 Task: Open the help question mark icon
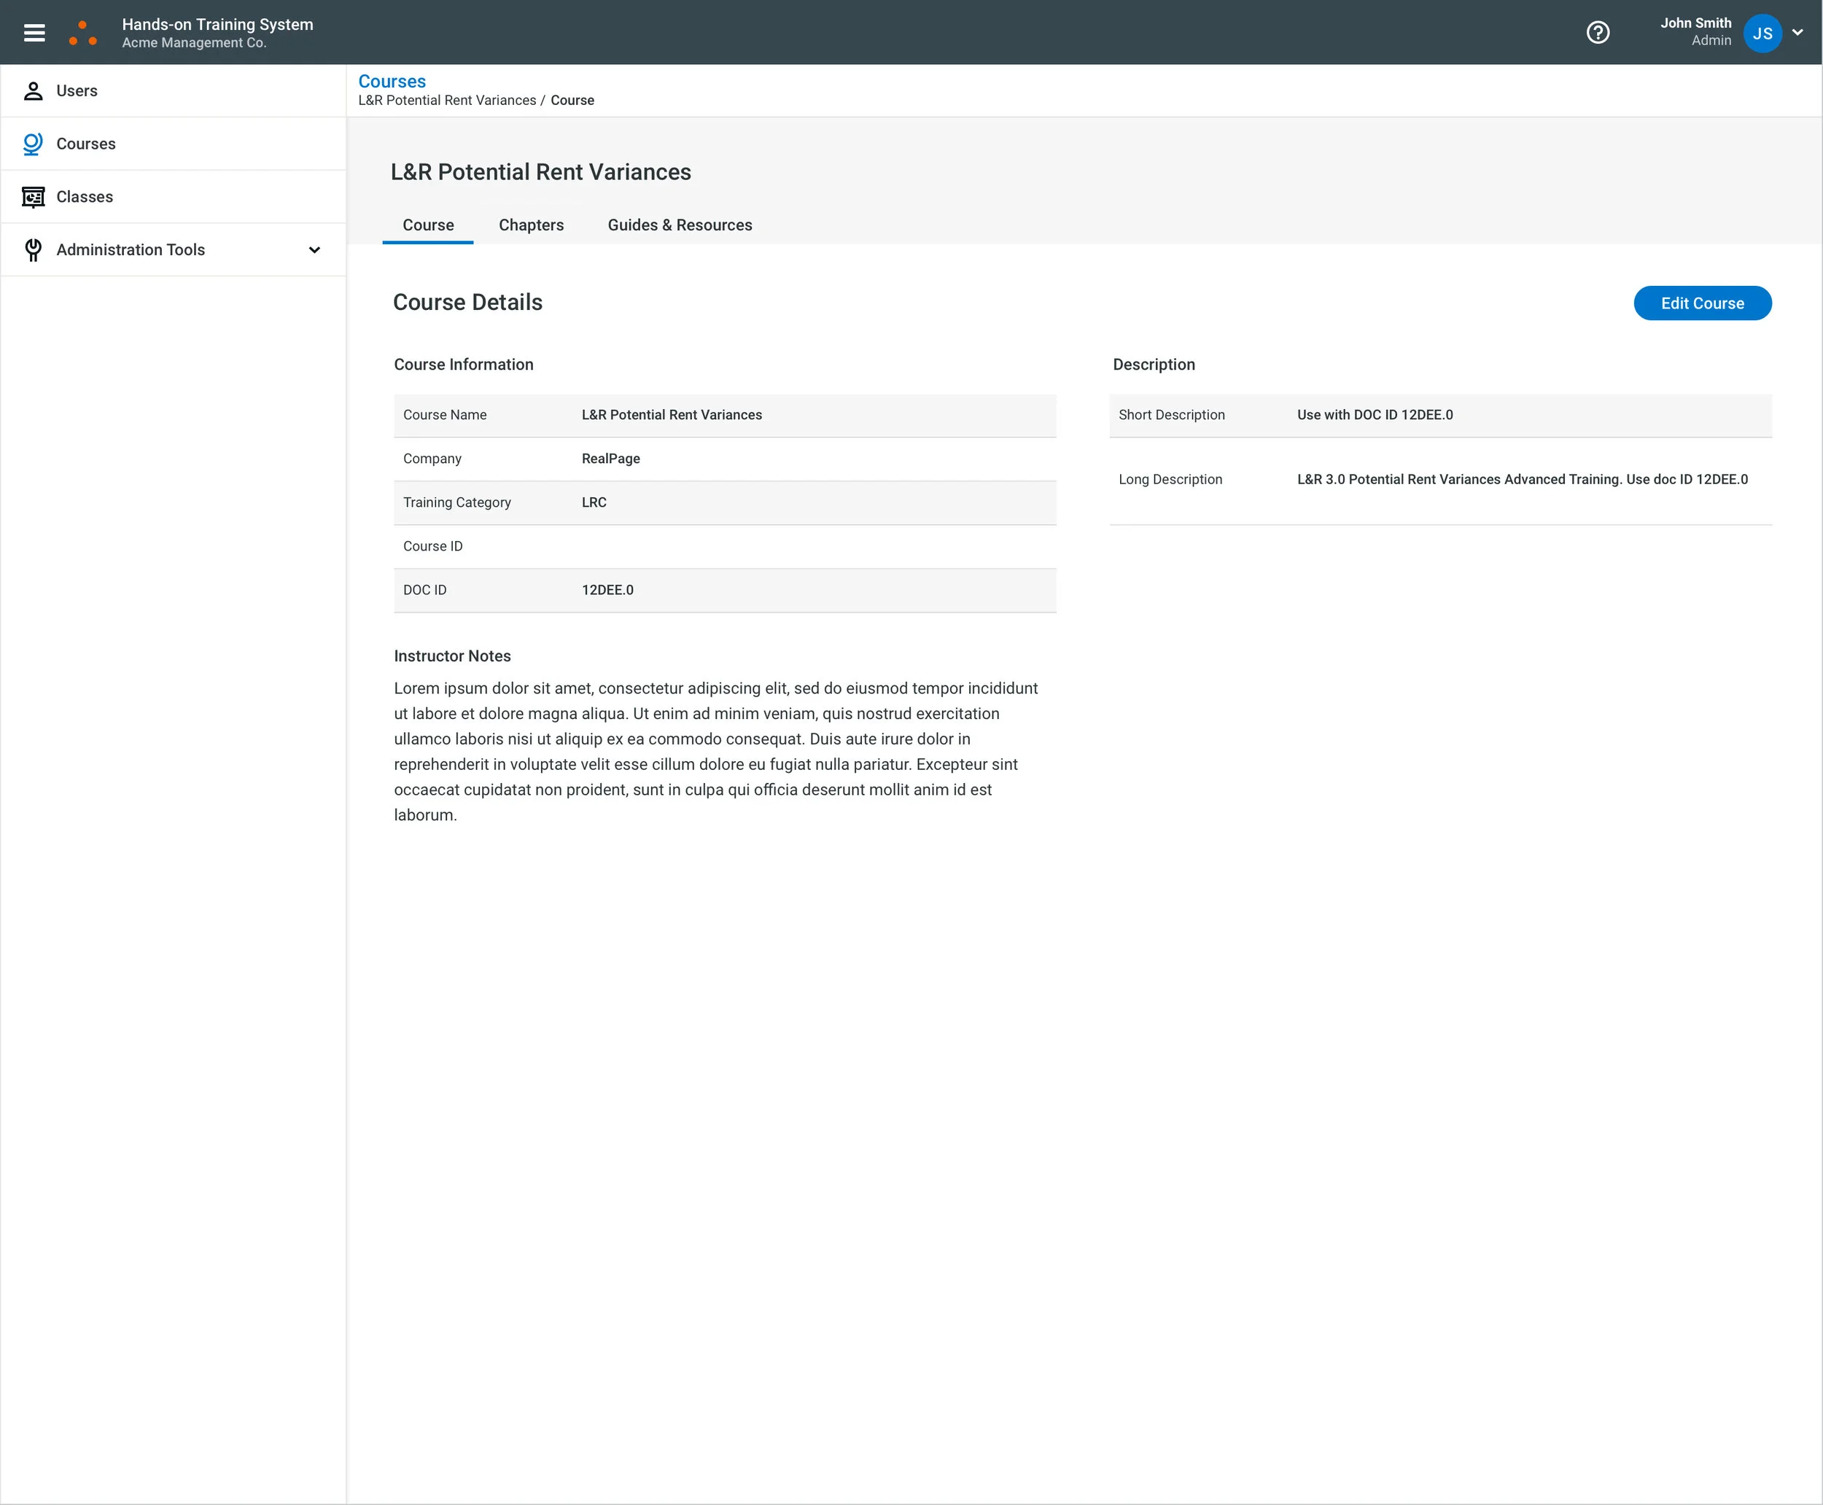click(x=1597, y=33)
